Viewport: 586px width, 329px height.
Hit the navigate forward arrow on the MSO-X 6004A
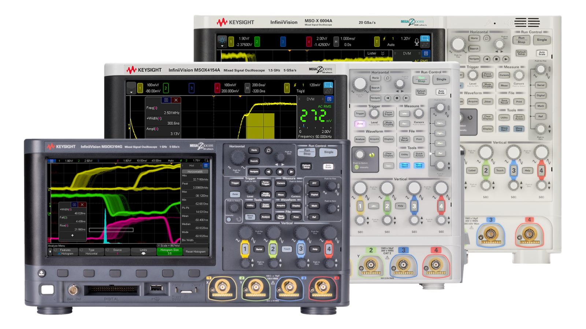coord(506,59)
